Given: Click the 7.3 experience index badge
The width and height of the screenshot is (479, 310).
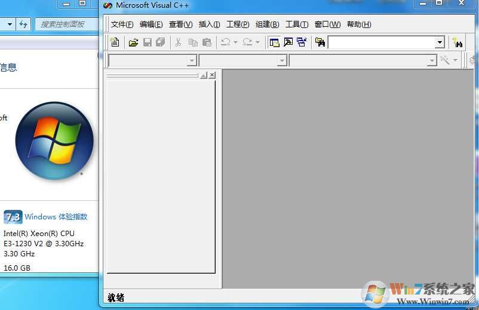Looking at the screenshot, I should (x=13, y=217).
